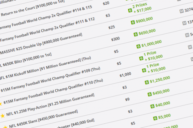Click the G guaranteed icon beside $1,000,000
The height and width of the screenshot is (128, 193).
pos(138,46)
